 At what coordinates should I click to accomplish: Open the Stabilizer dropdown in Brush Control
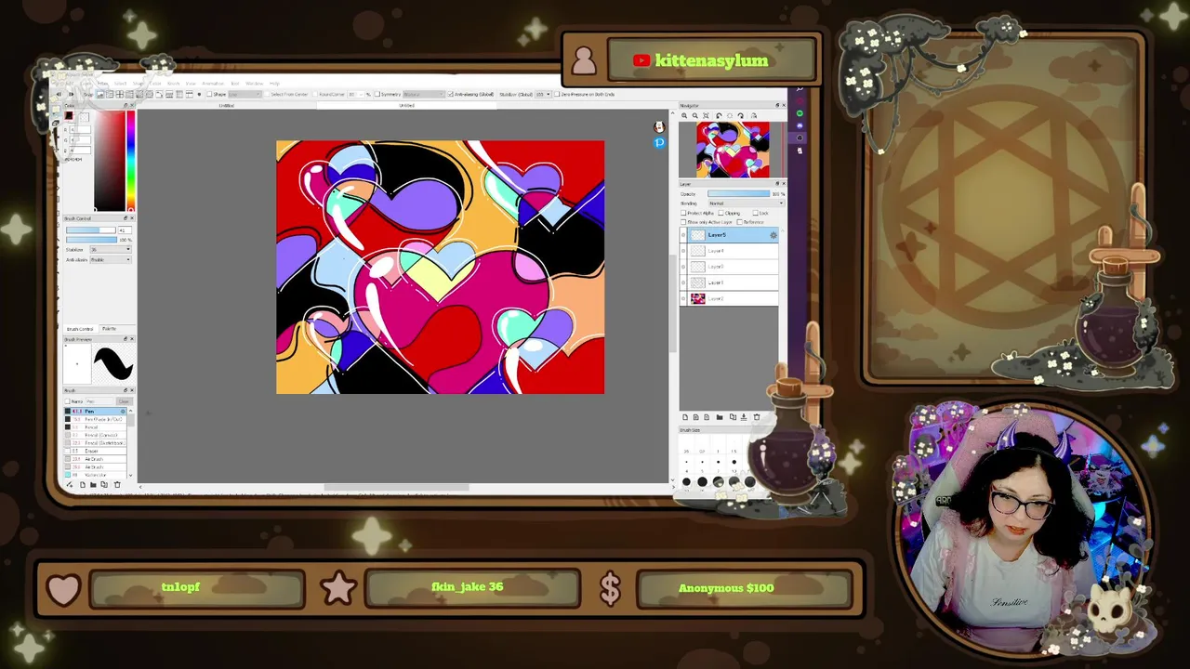tap(111, 249)
